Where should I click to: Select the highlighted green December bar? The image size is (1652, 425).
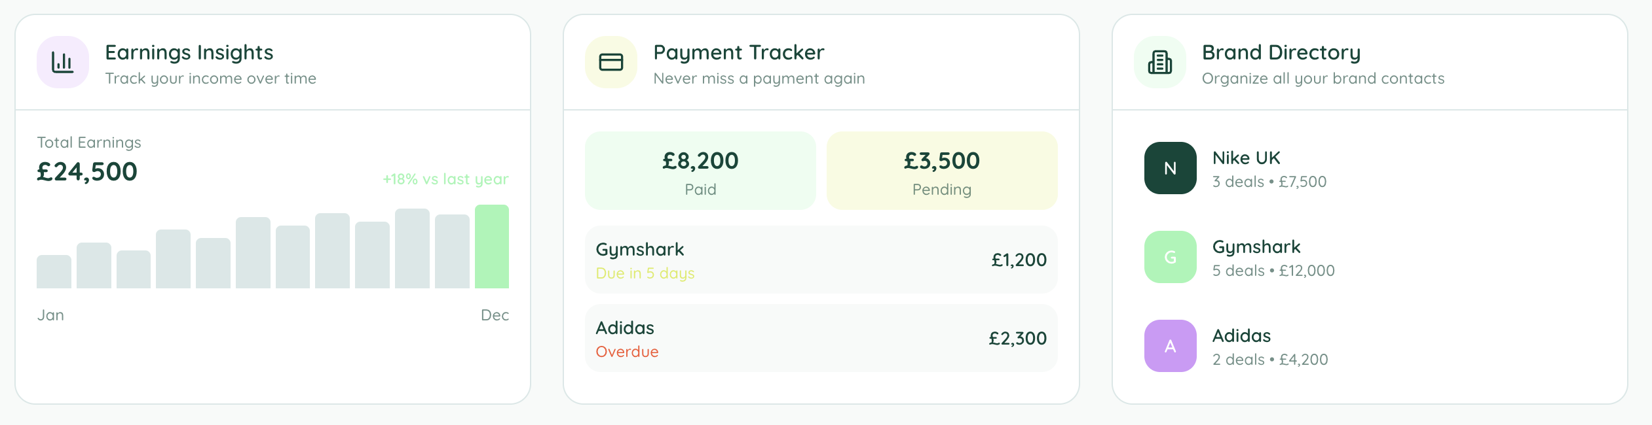coord(492,246)
